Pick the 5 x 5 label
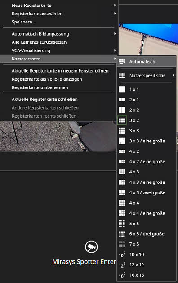This screenshot has height=283, width=178. [x=134, y=224]
